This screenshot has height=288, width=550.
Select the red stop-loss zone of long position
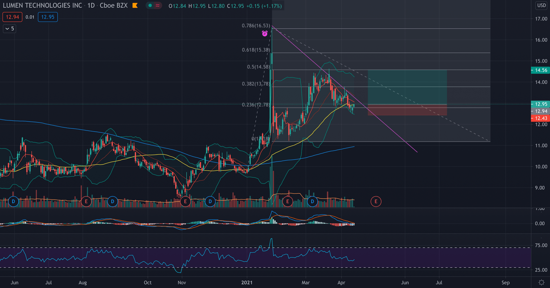click(x=407, y=110)
